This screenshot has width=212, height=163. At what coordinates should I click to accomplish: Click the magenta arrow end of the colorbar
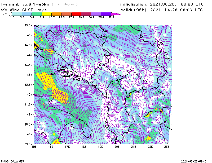pos(116,14)
